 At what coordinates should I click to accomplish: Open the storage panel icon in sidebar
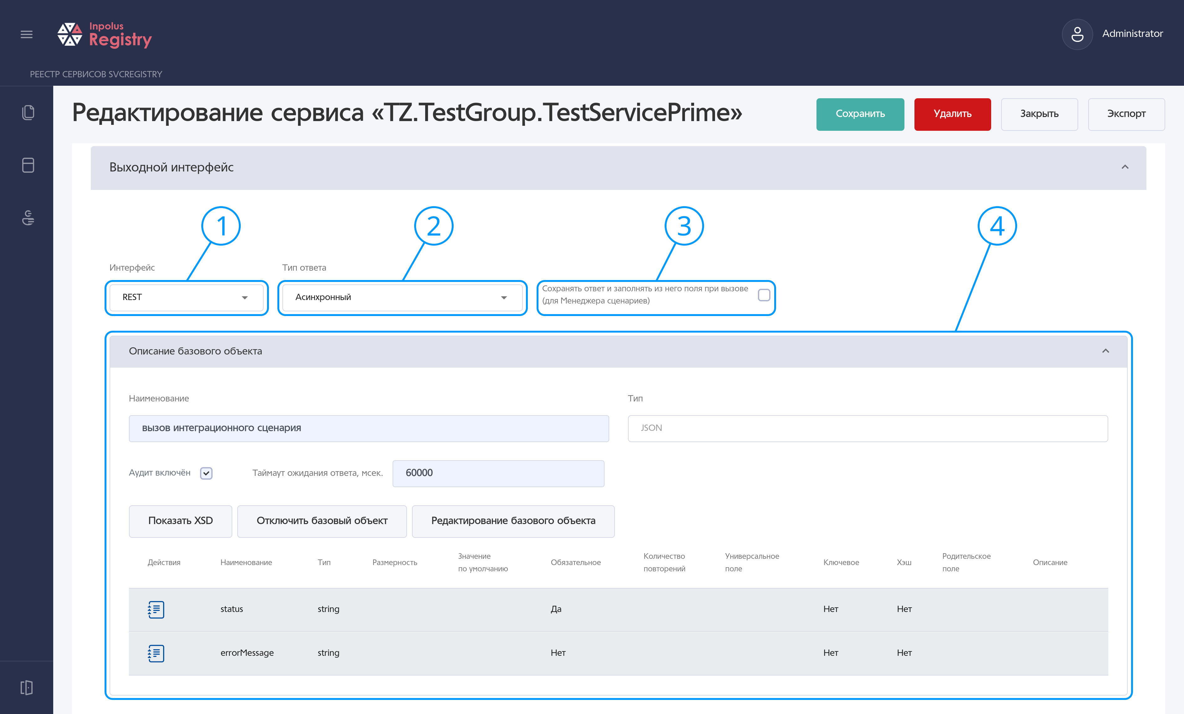[28, 165]
